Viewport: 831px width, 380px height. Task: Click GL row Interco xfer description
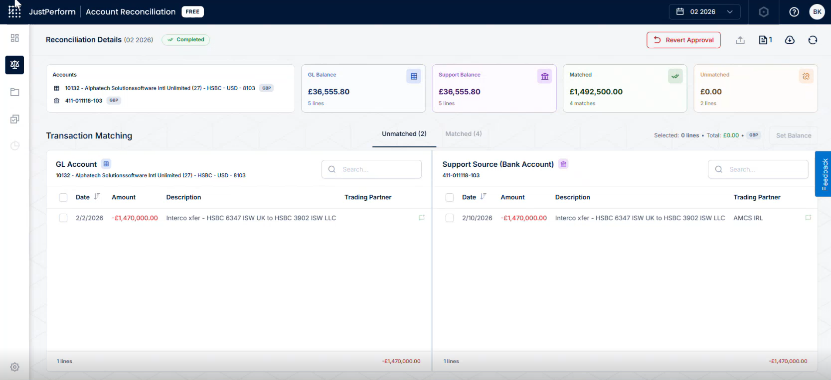click(x=251, y=218)
